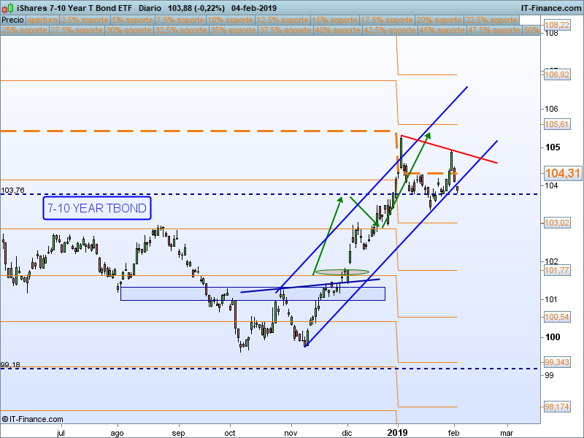Viewport: 584px width, 438px height.
Task: Click the 04-feb-2019 date label
Action: point(253,8)
